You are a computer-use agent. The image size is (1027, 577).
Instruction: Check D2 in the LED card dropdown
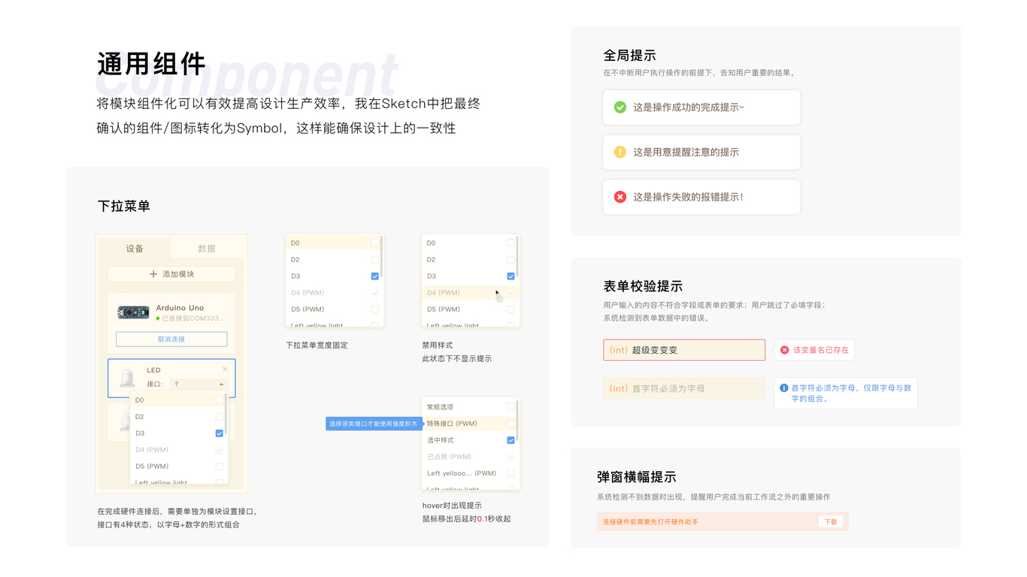(220, 417)
